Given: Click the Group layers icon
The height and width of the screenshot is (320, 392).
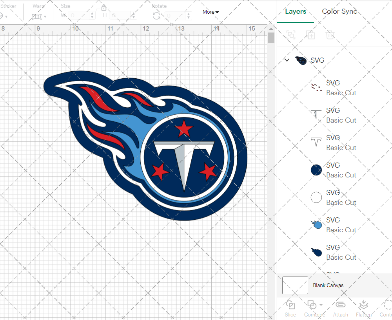Looking at the screenshot, I should 291,35.
